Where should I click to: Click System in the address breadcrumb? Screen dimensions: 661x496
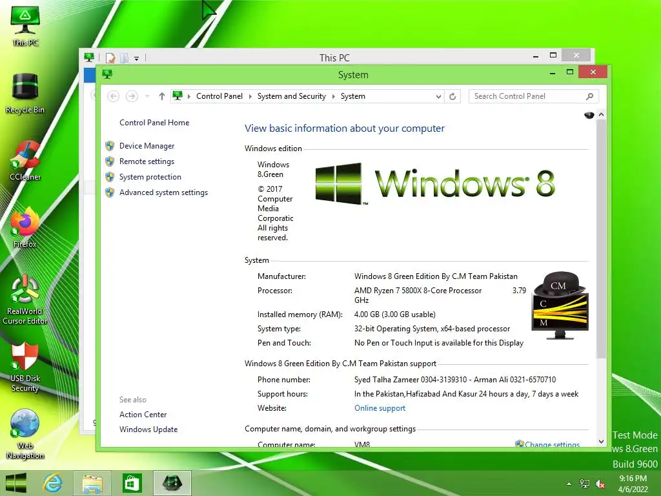pos(353,96)
